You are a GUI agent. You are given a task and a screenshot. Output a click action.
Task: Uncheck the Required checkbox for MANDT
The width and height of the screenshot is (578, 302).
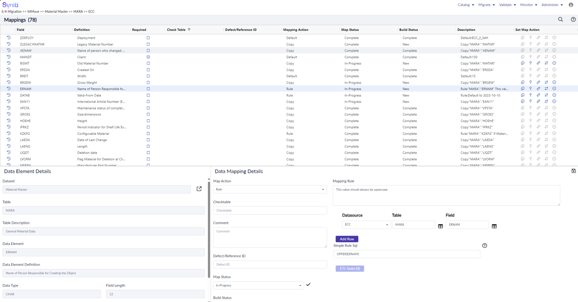[x=148, y=57]
